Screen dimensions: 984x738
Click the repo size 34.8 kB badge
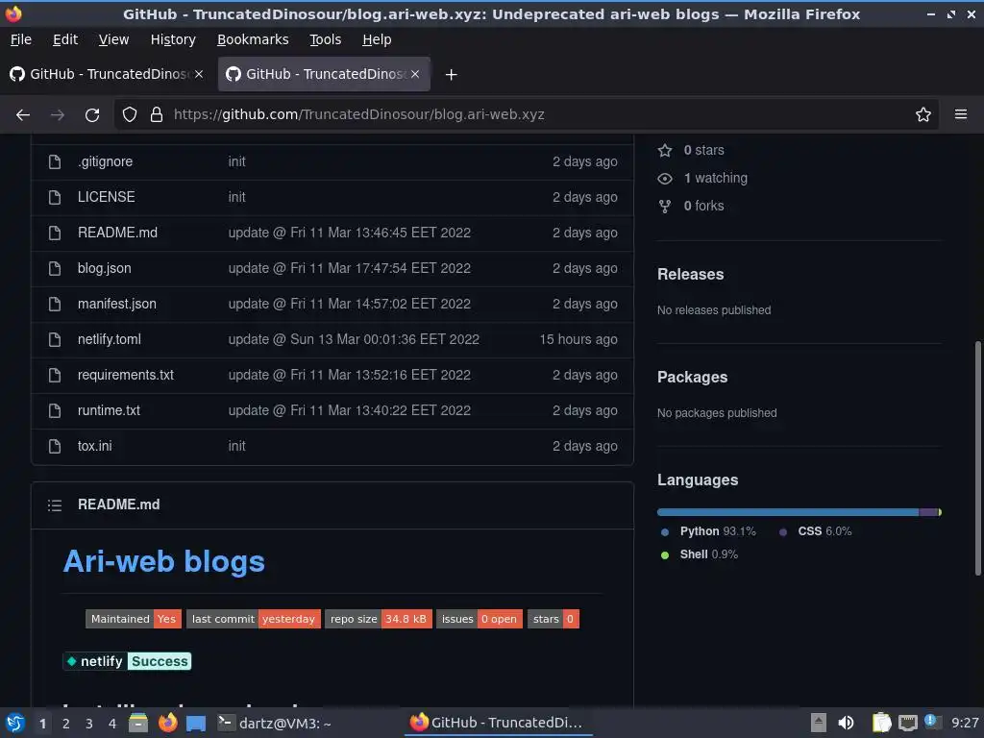click(x=379, y=619)
